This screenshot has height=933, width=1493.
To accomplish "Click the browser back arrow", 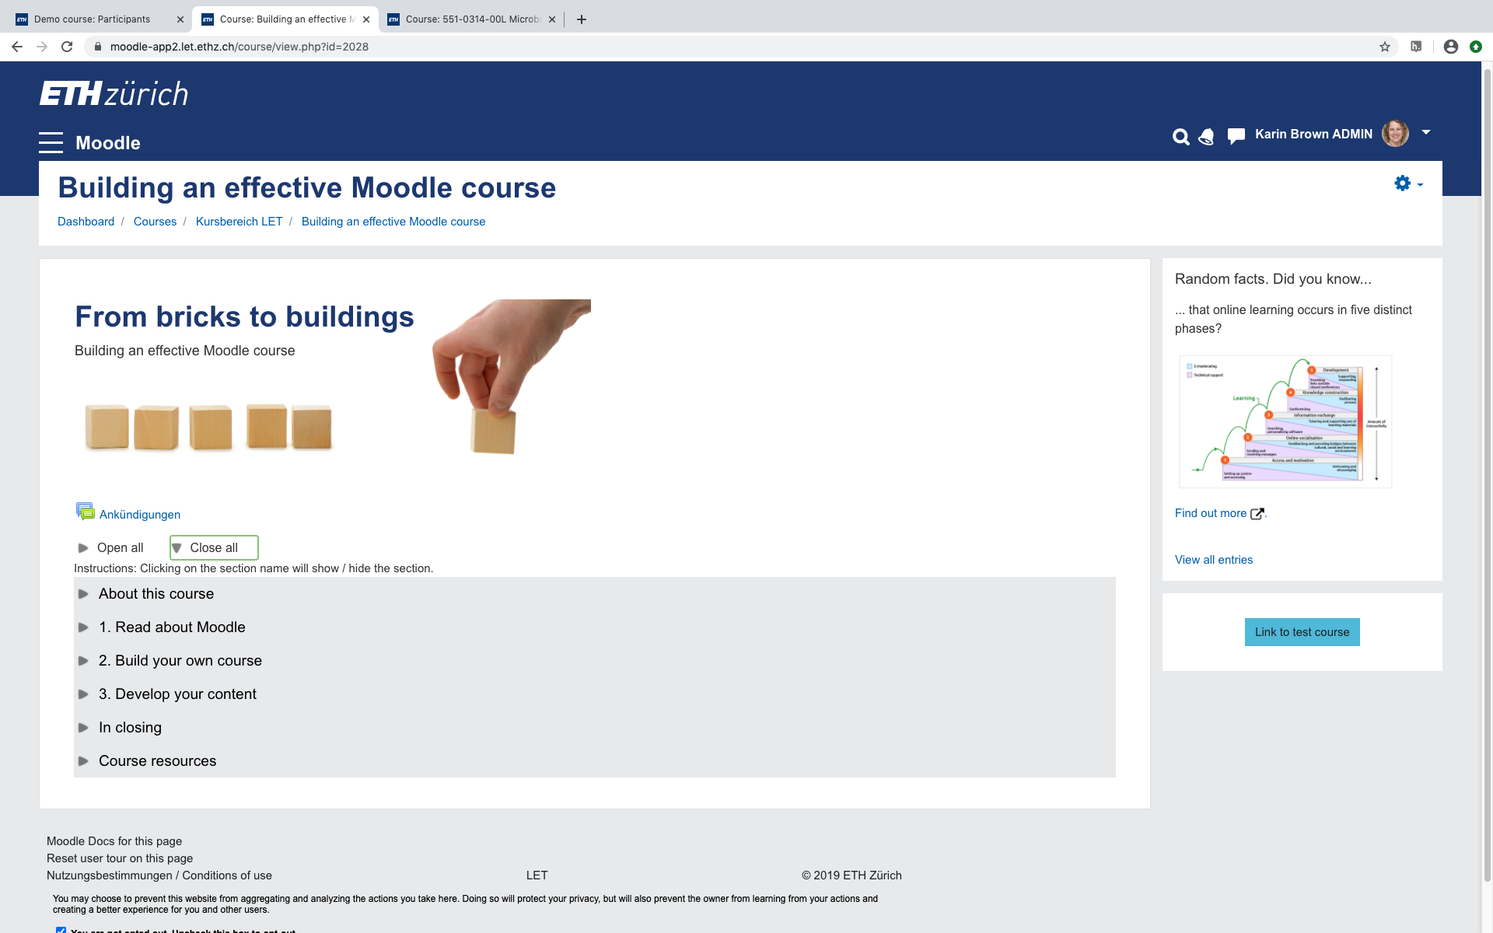I will tap(16, 47).
